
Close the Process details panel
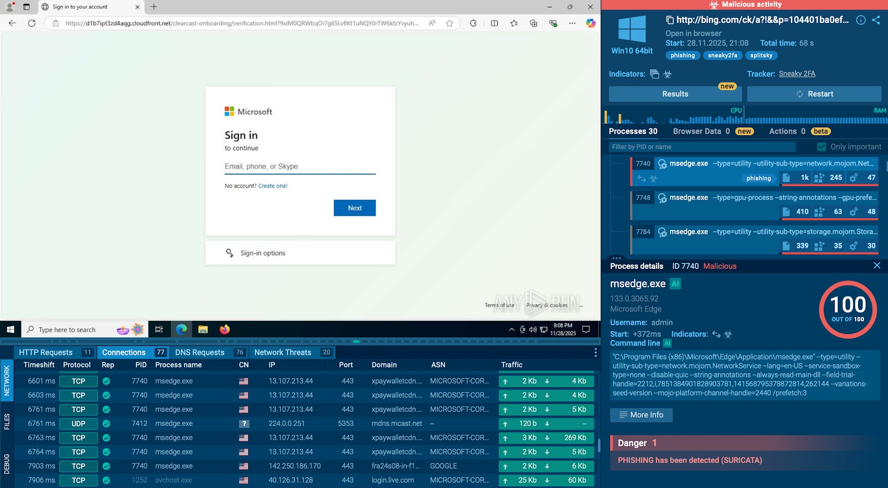(x=877, y=266)
